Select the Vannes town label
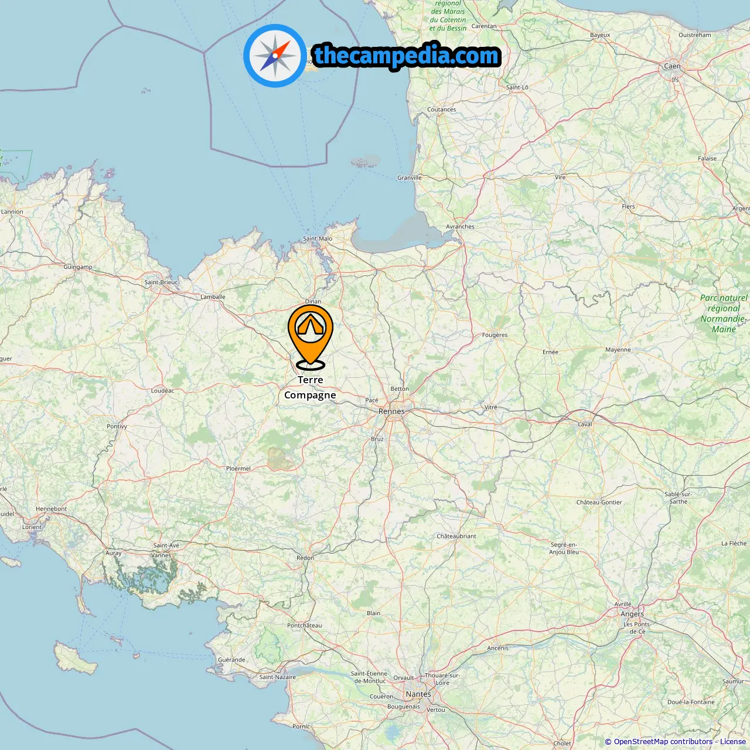 click(161, 555)
